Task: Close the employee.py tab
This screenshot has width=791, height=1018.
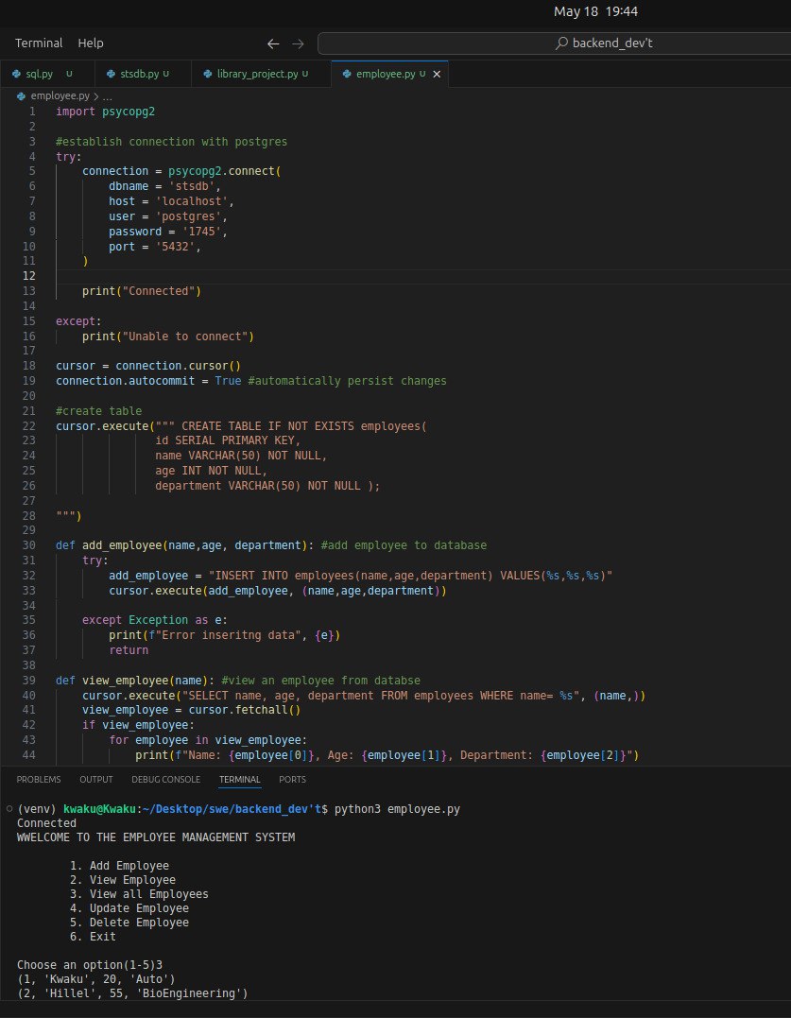Action: point(437,74)
